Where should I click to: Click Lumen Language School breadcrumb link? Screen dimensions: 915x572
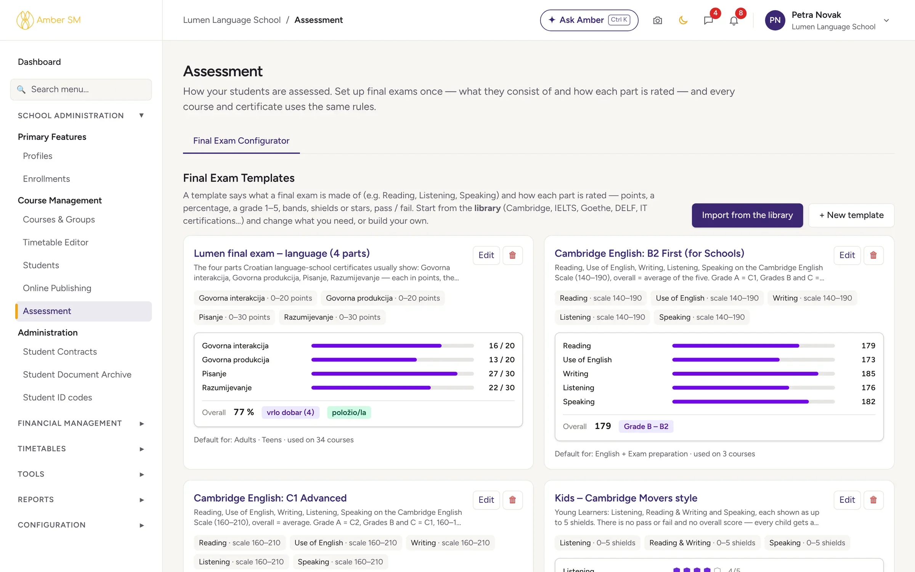tap(232, 20)
